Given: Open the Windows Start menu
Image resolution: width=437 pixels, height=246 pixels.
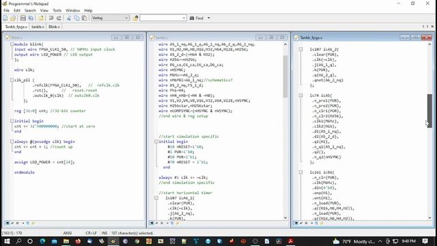Looking at the screenshot, I should pyautogui.click(x=7, y=241).
